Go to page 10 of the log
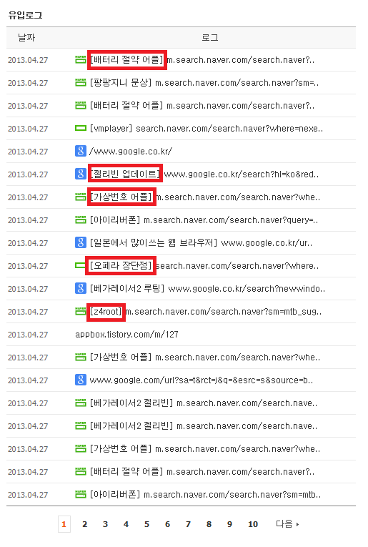 point(253,524)
